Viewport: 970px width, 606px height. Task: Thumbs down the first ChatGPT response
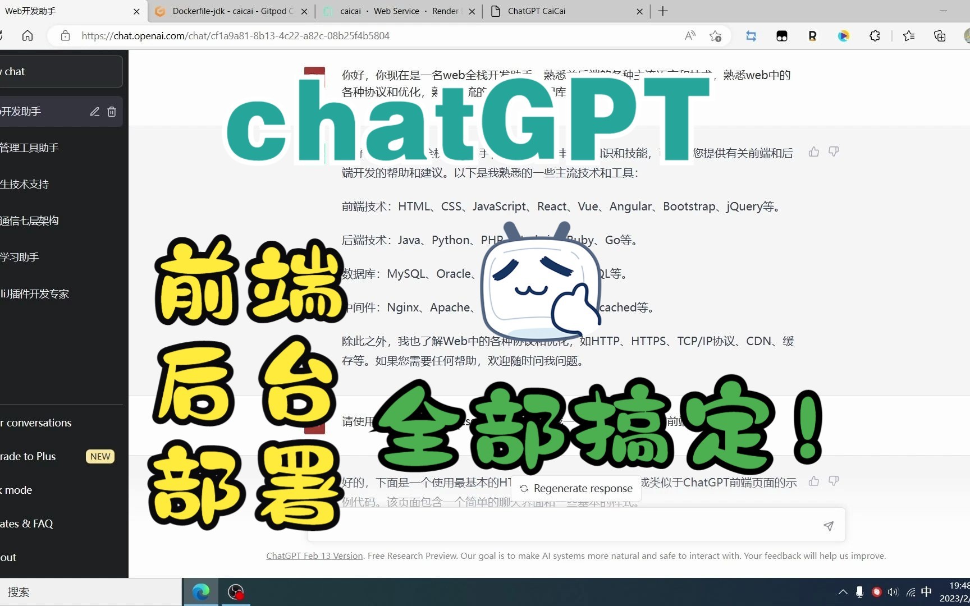tap(834, 151)
